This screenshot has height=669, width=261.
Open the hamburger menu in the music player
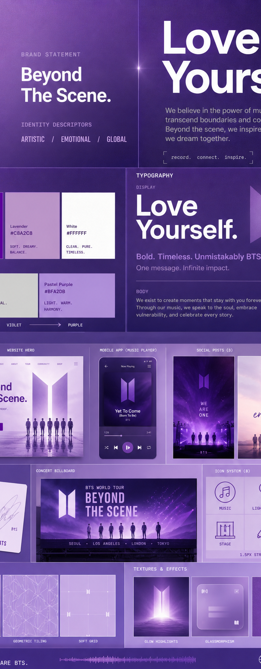(x=149, y=366)
